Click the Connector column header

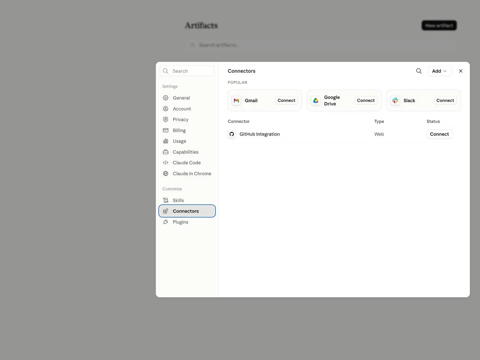click(x=238, y=121)
